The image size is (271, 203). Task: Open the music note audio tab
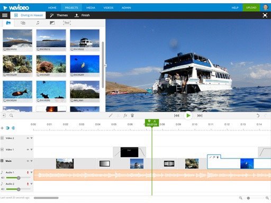click(38, 23)
